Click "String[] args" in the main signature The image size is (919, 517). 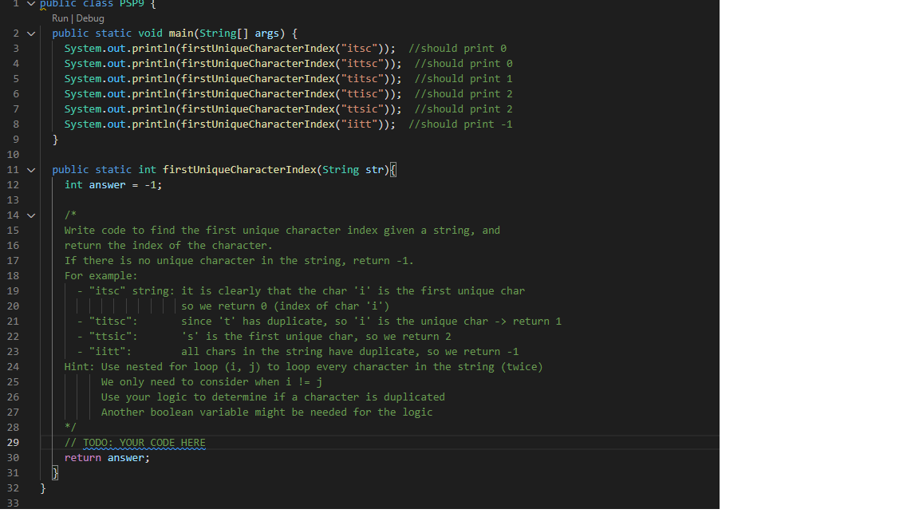(239, 34)
